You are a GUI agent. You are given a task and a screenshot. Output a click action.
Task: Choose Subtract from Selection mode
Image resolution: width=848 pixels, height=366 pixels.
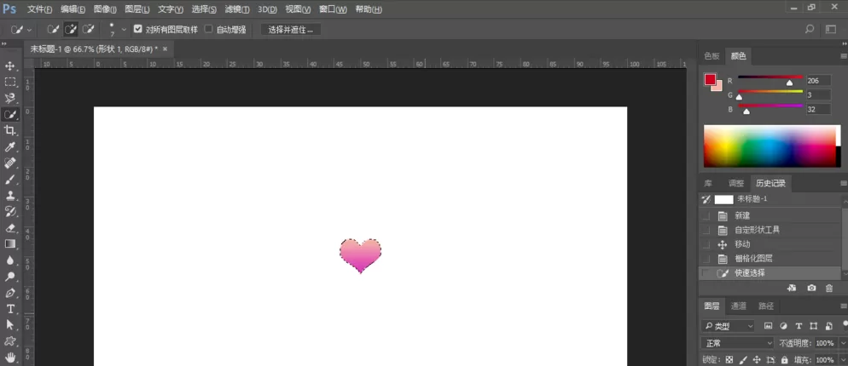[88, 29]
